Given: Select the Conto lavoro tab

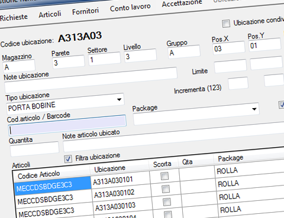Looking at the screenshot, I should [x=130, y=8].
